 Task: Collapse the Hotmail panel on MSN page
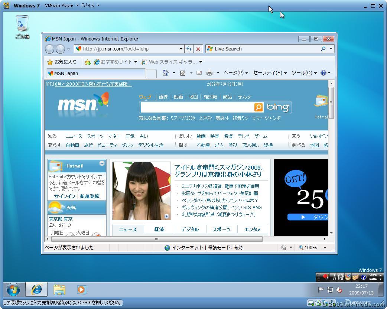102,163
